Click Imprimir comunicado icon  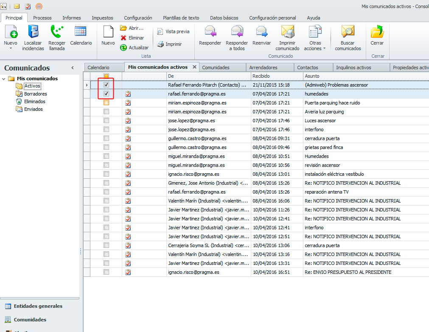point(288,31)
